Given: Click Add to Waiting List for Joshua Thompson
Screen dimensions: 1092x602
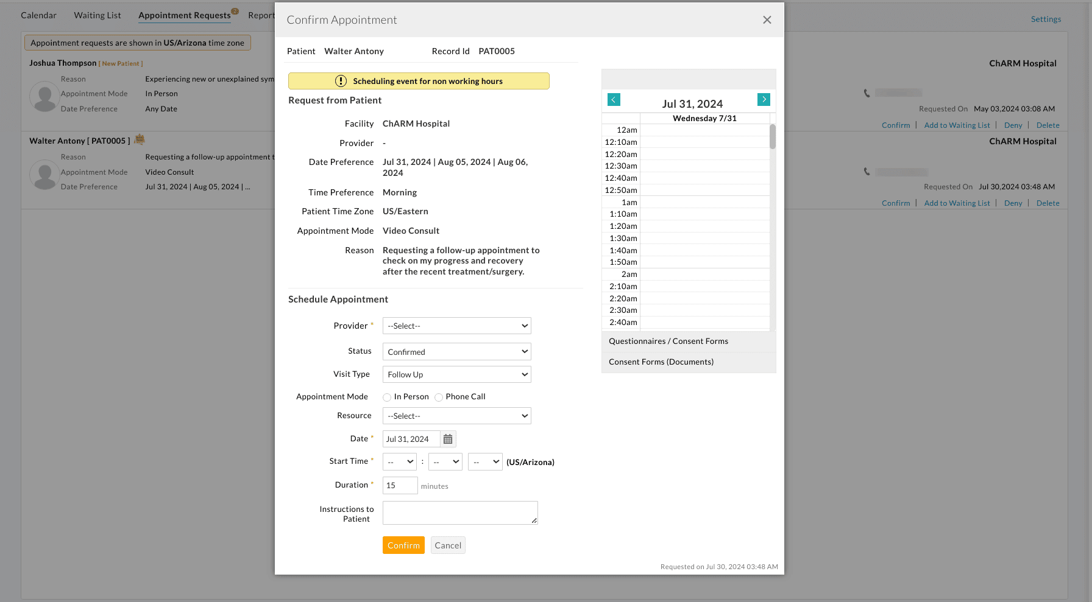Looking at the screenshot, I should pos(957,125).
